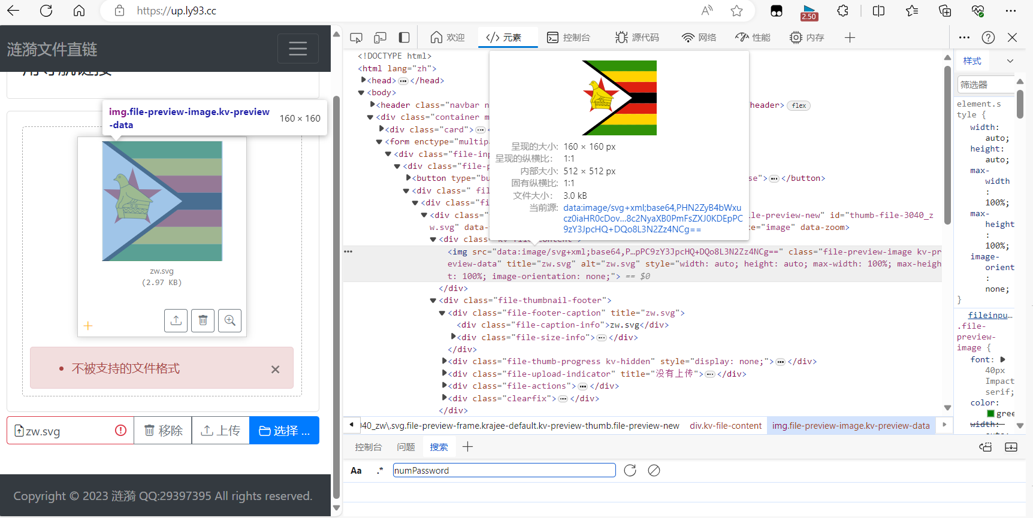Go back in browser history
The width and height of the screenshot is (1033, 518).
13,11
